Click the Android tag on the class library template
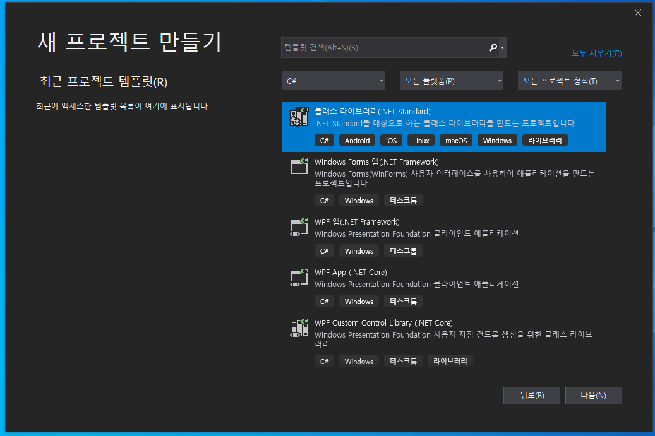This screenshot has width=655, height=436. (357, 141)
